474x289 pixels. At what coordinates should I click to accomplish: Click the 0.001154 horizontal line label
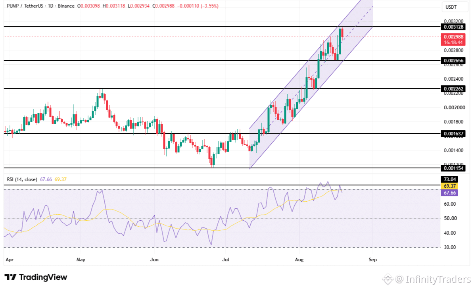[453, 168]
